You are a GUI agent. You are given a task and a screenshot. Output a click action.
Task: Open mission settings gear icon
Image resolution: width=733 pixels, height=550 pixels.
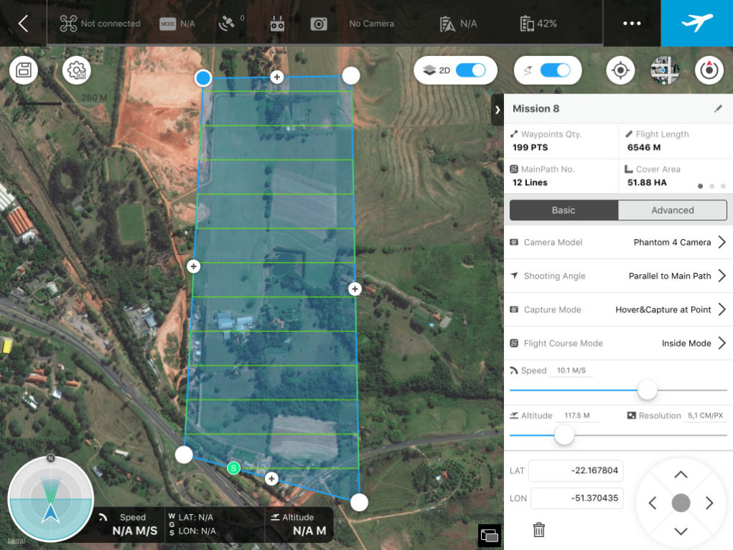click(x=76, y=70)
